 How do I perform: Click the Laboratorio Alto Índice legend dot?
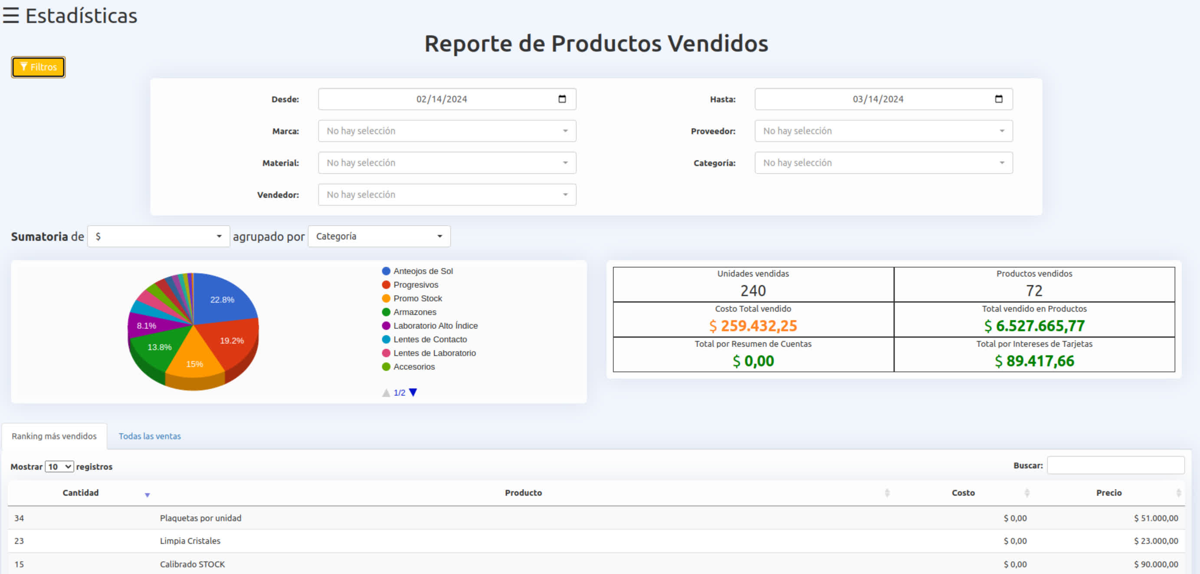pyautogui.click(x=386, y=326)
